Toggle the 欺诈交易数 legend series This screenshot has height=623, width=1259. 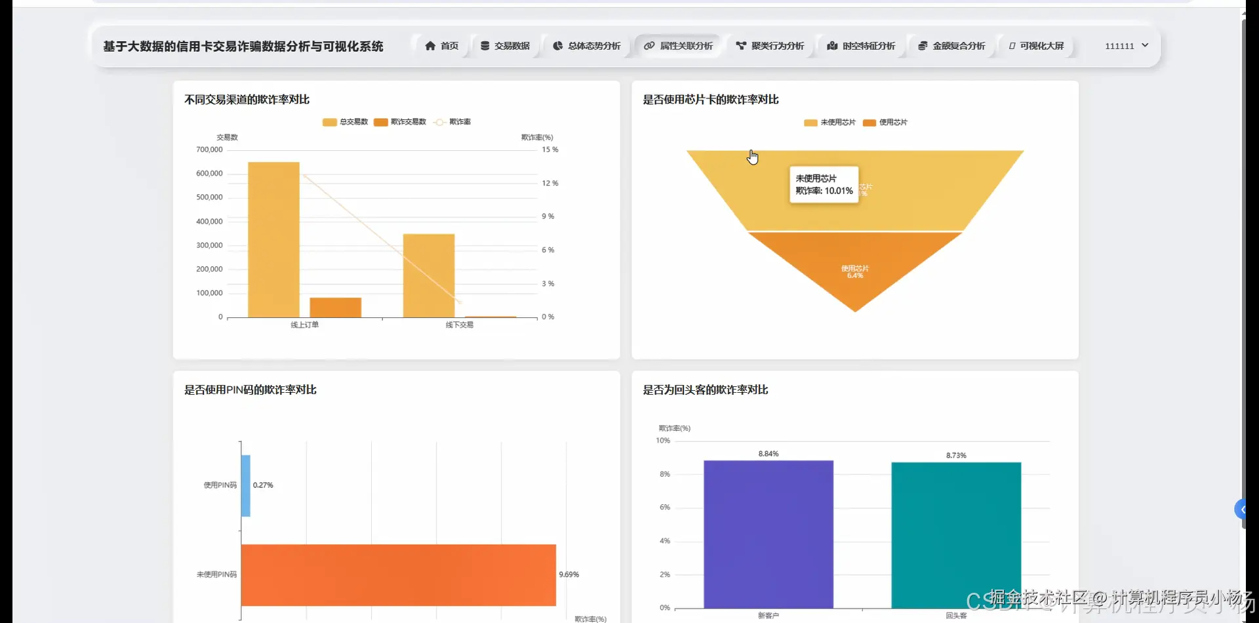(400, 122)
